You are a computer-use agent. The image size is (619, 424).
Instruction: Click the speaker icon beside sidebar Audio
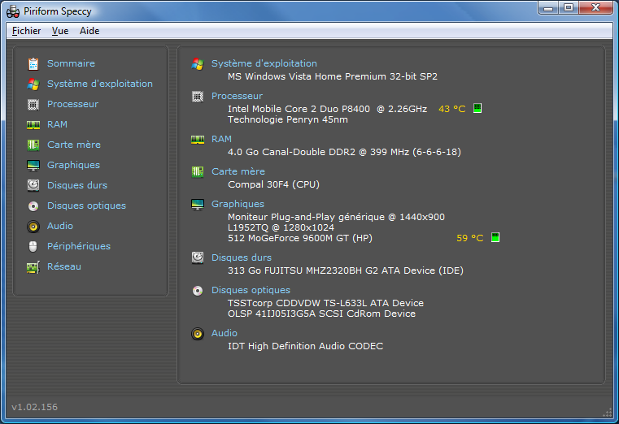tap(33, 226)
